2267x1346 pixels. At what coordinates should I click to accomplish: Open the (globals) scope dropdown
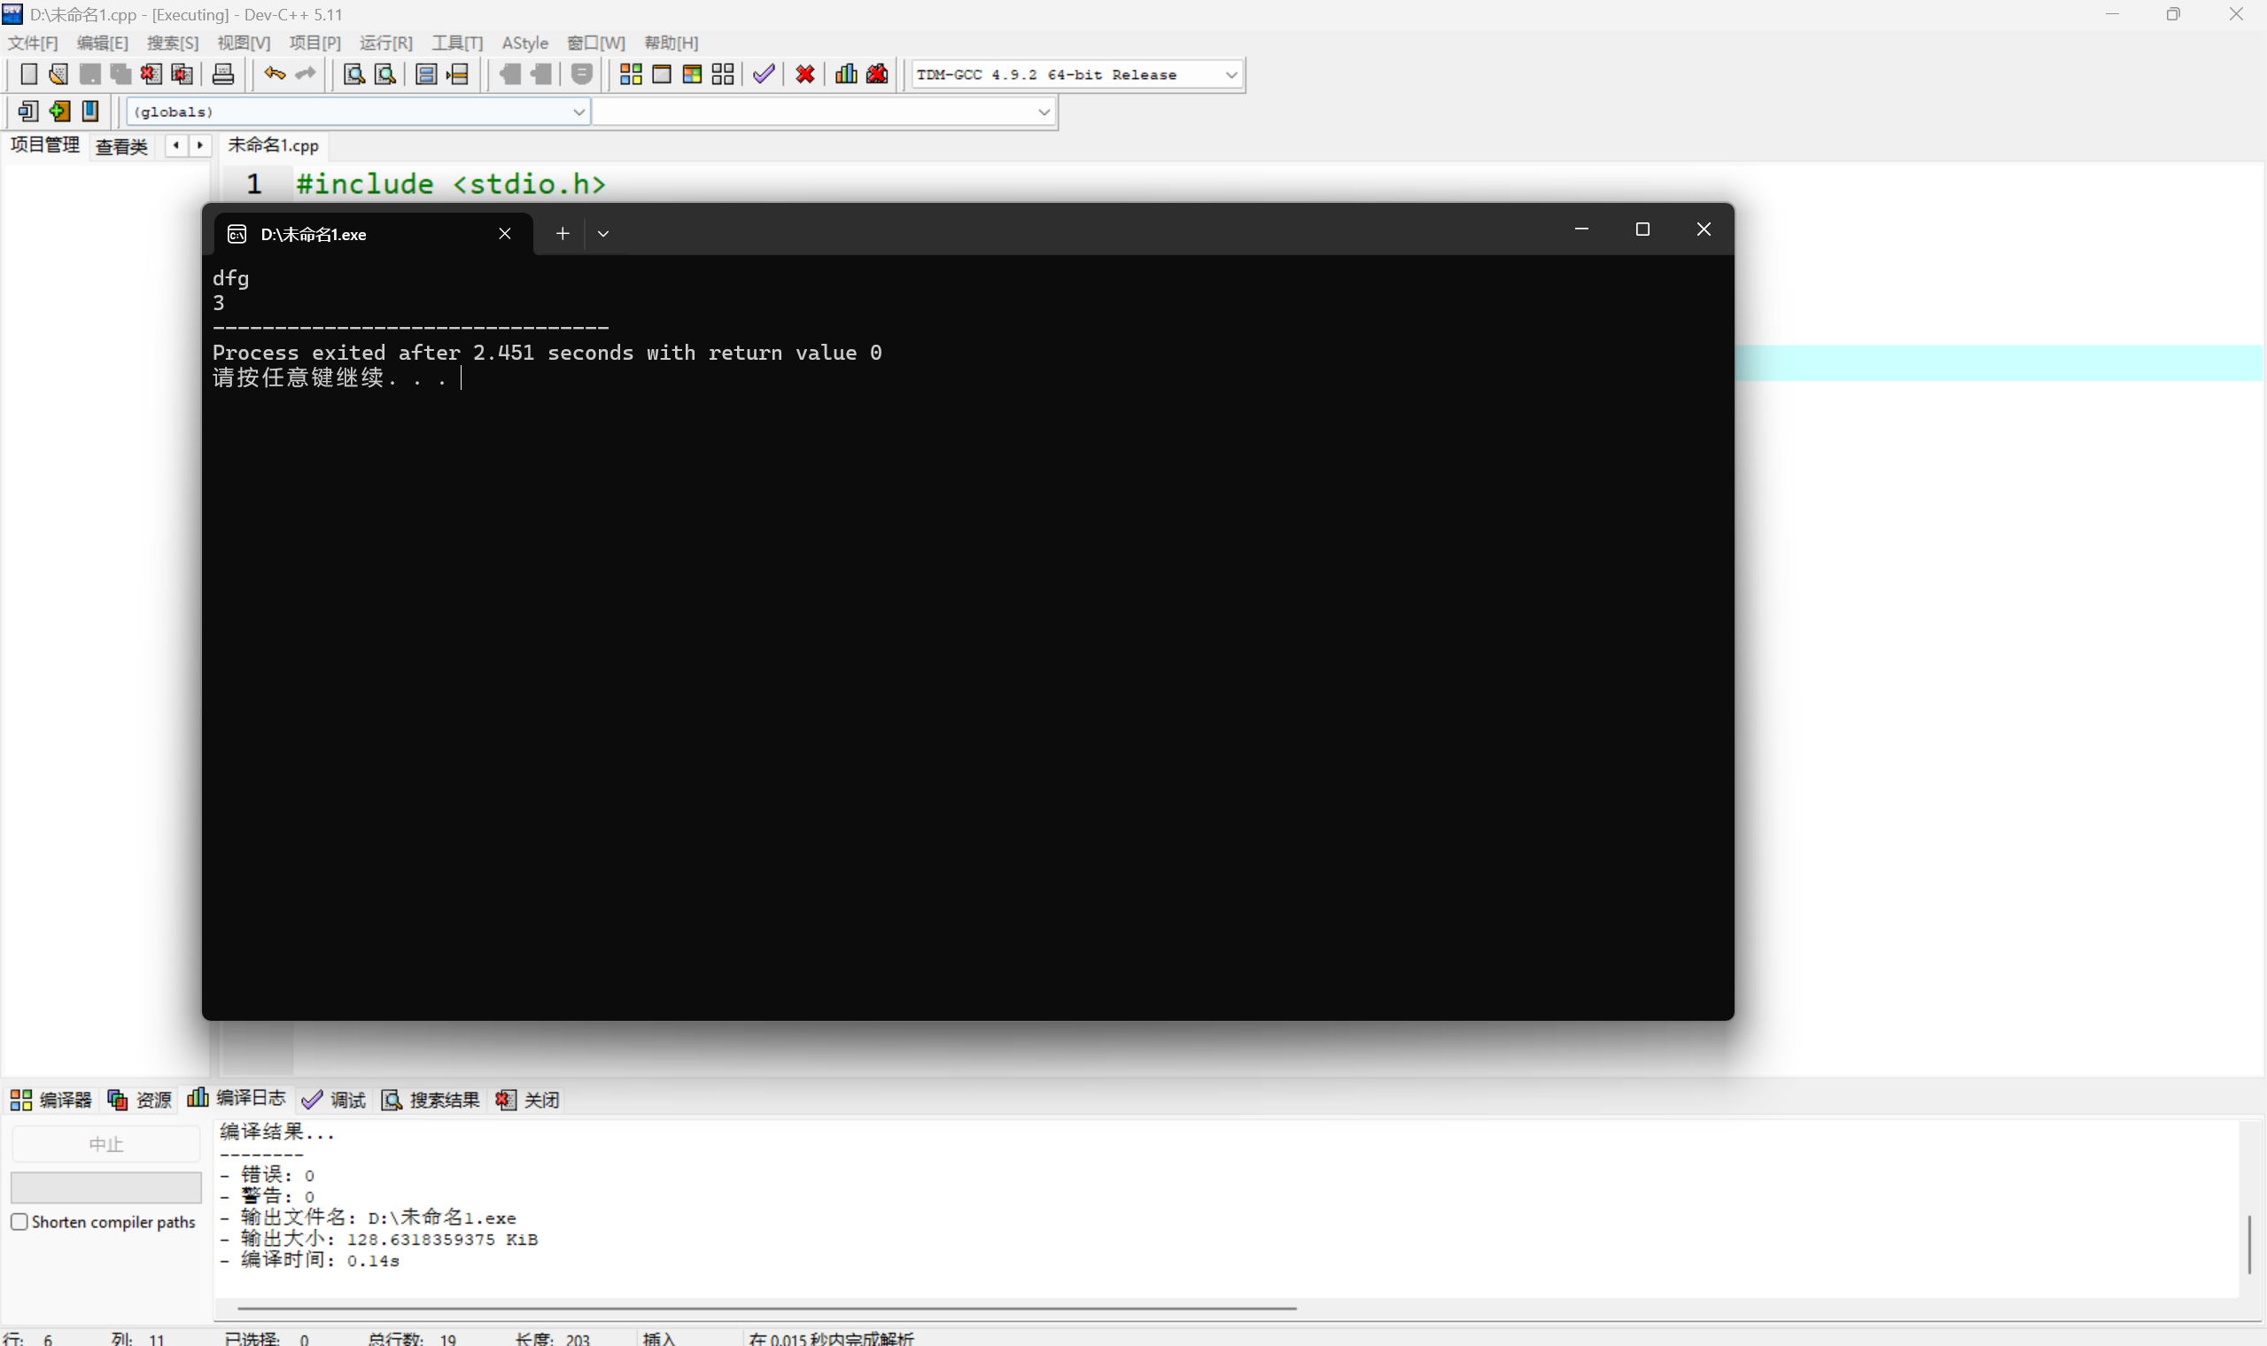pyautogui.click(x=578, y=112)
